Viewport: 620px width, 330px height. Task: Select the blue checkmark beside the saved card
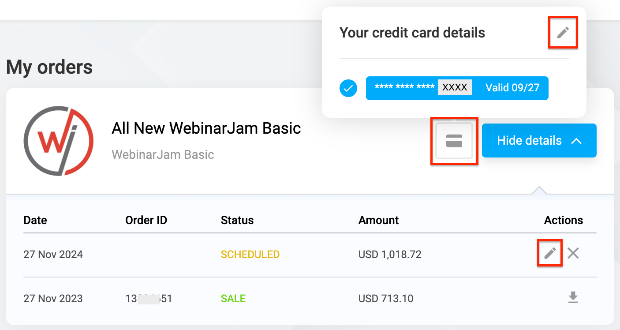(348, 88)
